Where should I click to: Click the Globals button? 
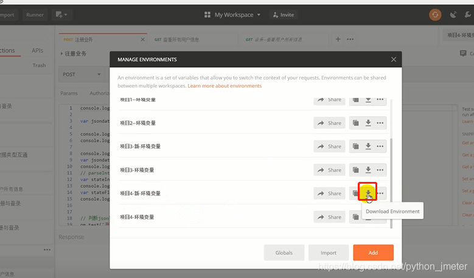[x=284, y=252]
